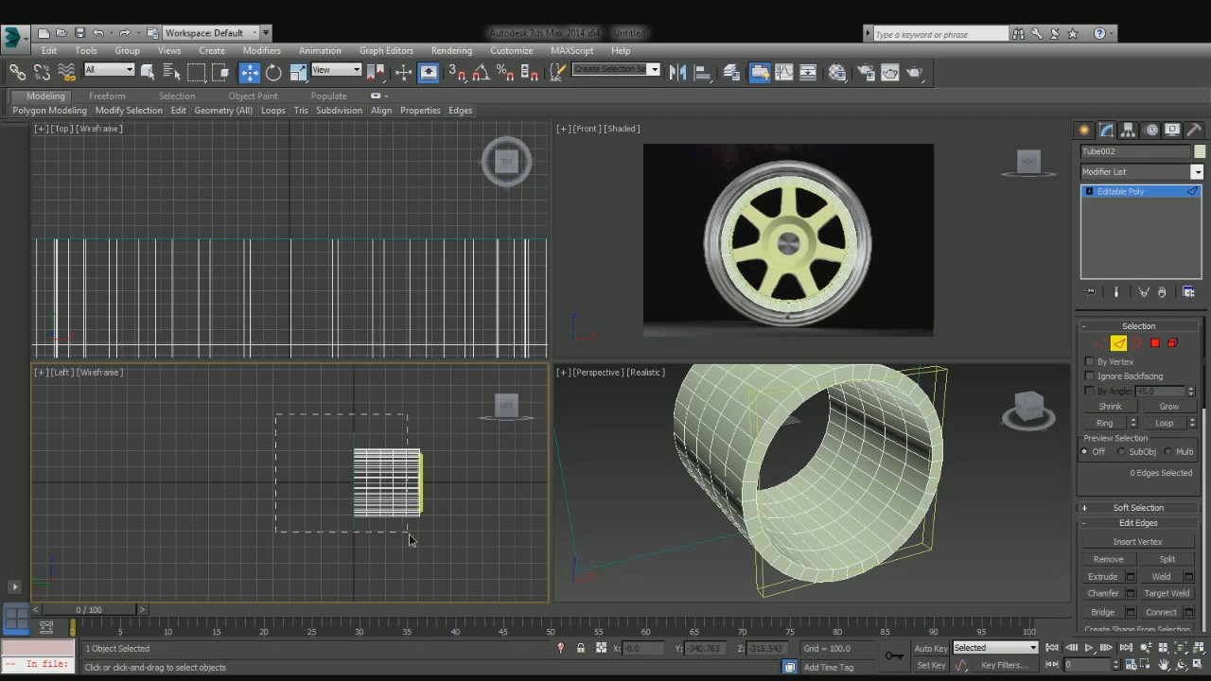Open the Rendering menu
The image size is (1211, 681).
[x=451, y=51]
